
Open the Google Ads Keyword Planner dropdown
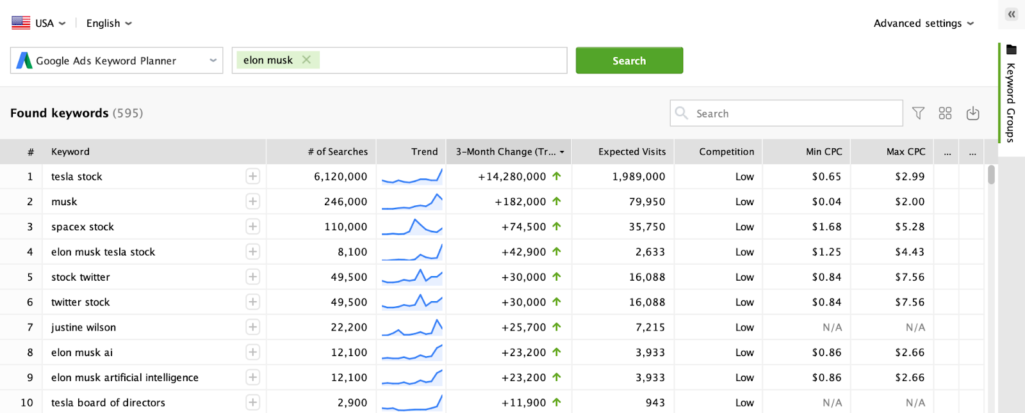point(117,60)
